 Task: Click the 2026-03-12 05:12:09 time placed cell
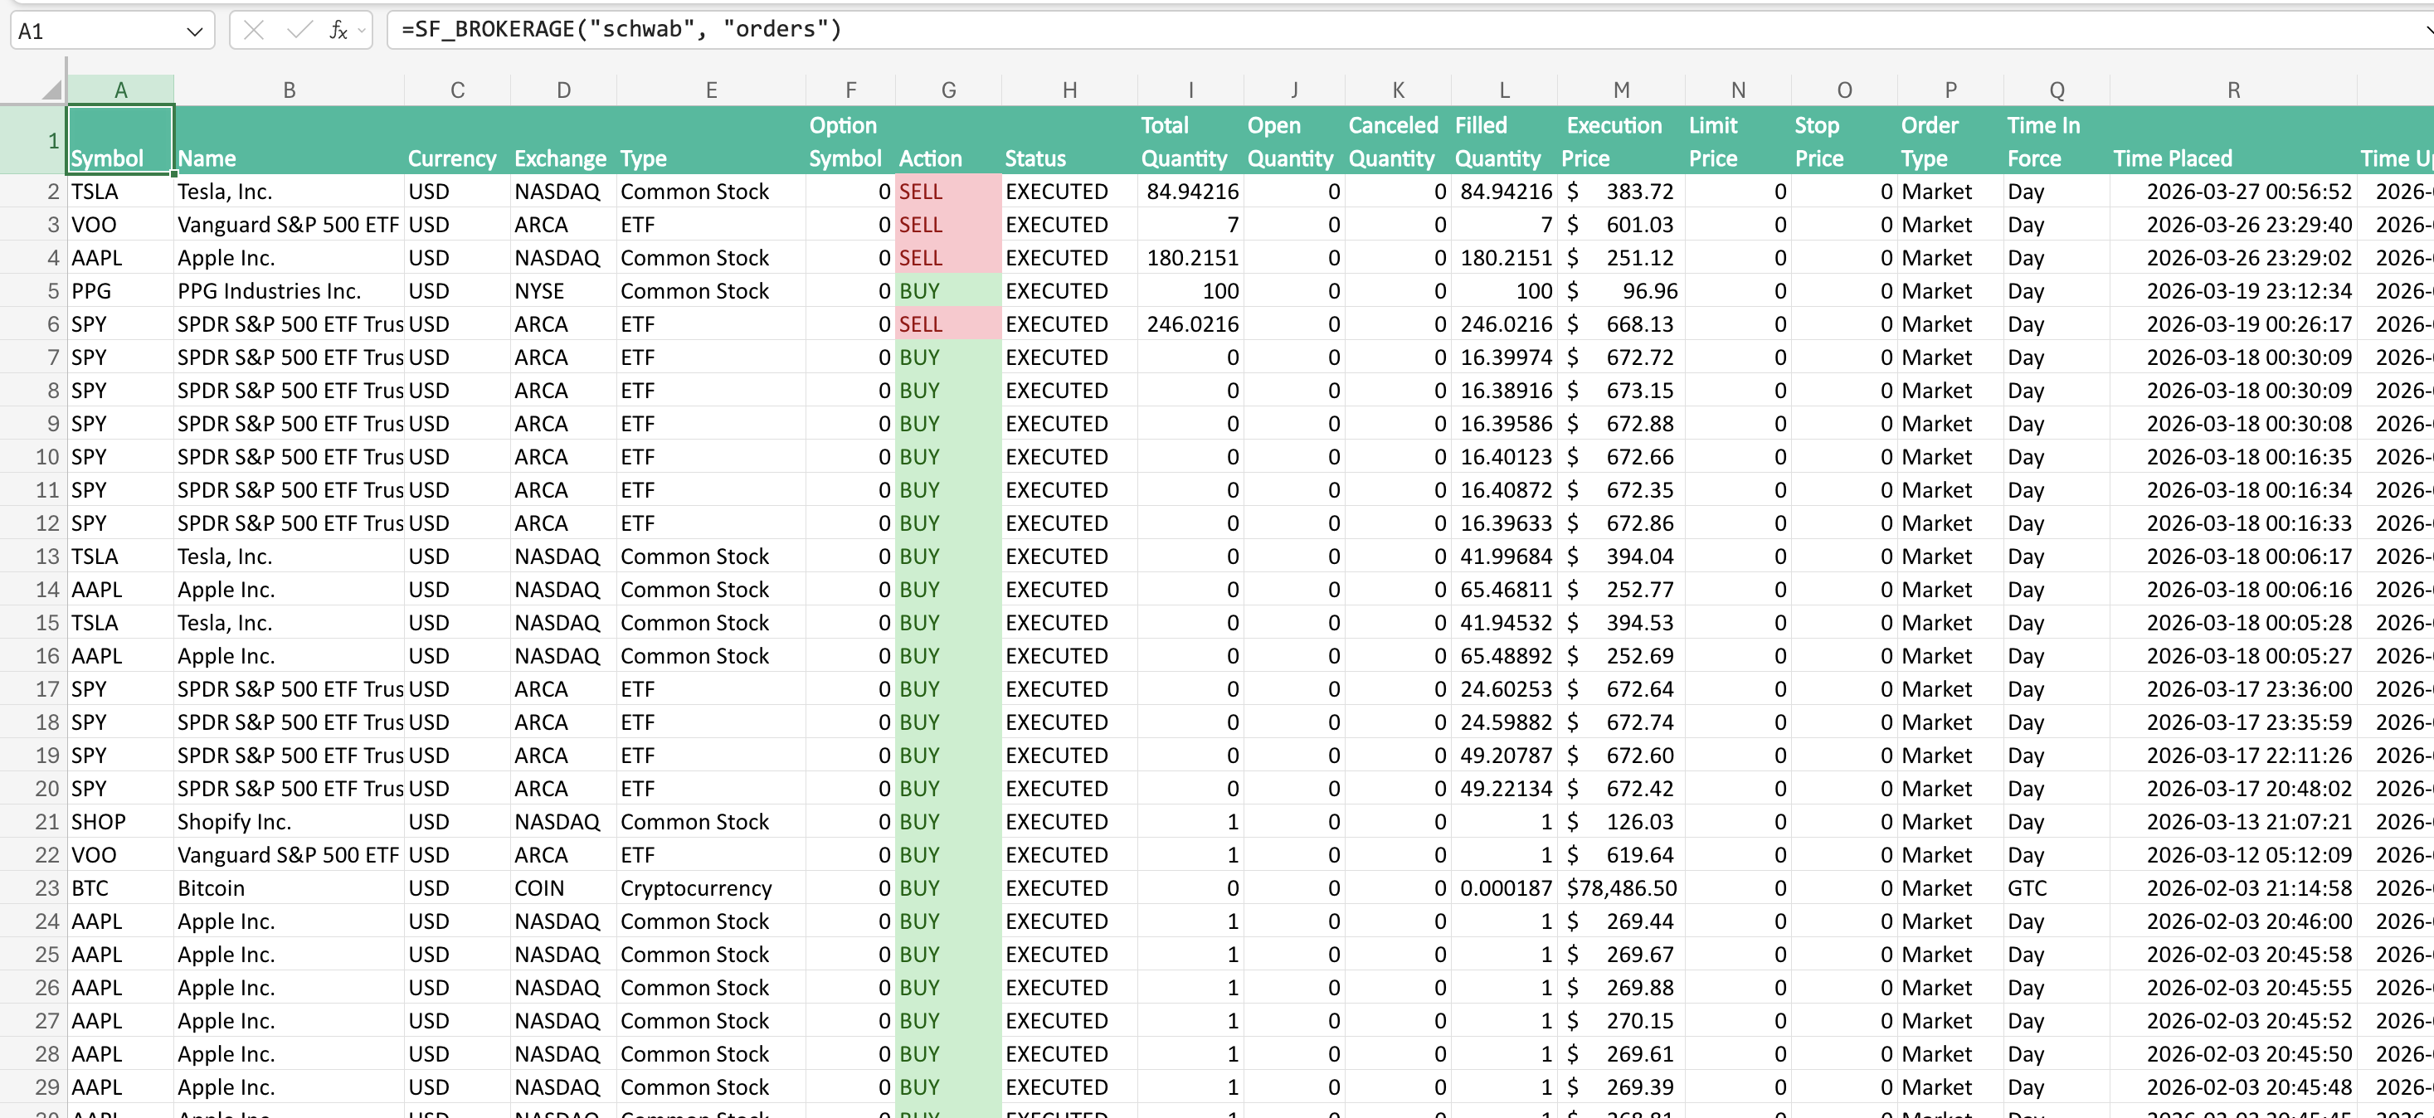pyautogui.click(x=2232, y=854)
